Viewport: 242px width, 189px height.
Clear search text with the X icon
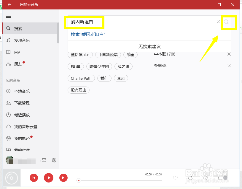tap(218, 22)
